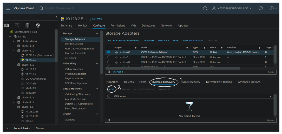Open the host ACTIONS menu
The height and width of the screenshot is (134, 282).
pos(96,19)
